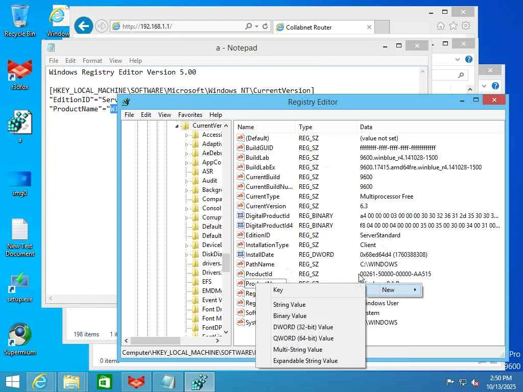Open the registry file named a on desktop
The width and height of the screenshot is (523, 392).
click(x=20, y=127)
